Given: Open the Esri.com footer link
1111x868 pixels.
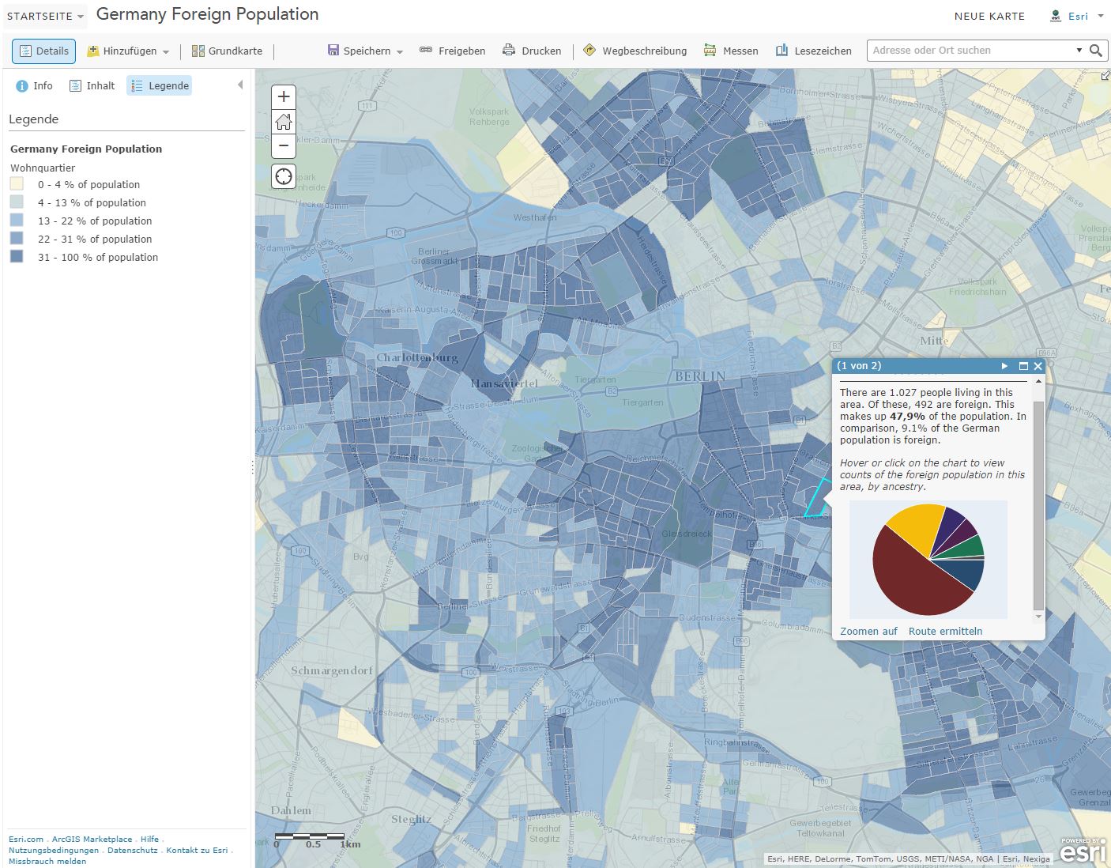Looking at the screenshot, I should coord(26,840).
